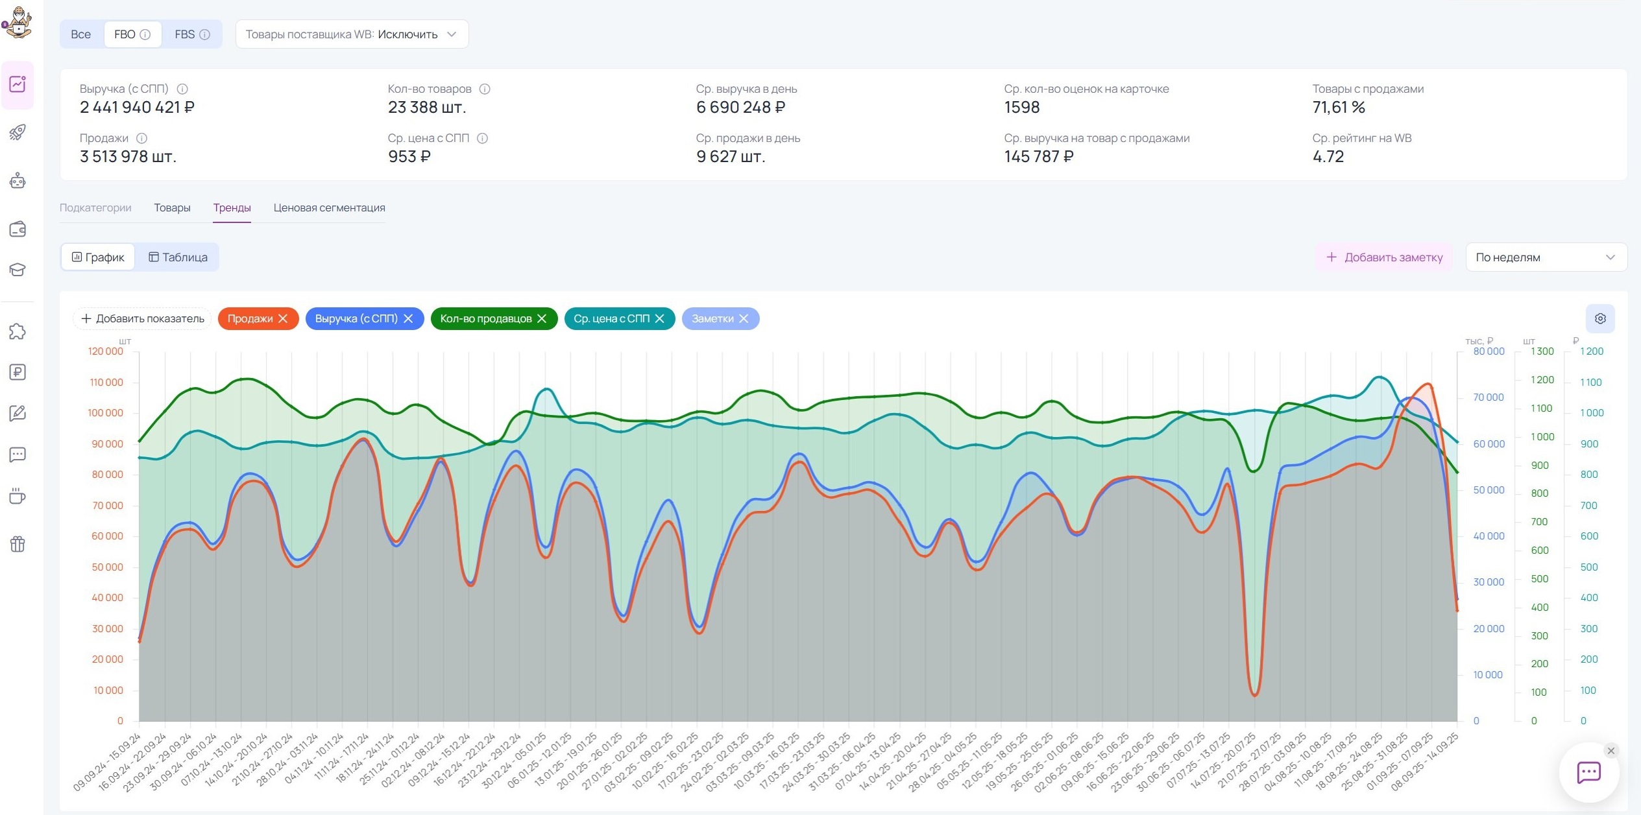Viewport: 1641px width, 815px height.
Task: Switch view to Таблица
Action: click(178, 257)
